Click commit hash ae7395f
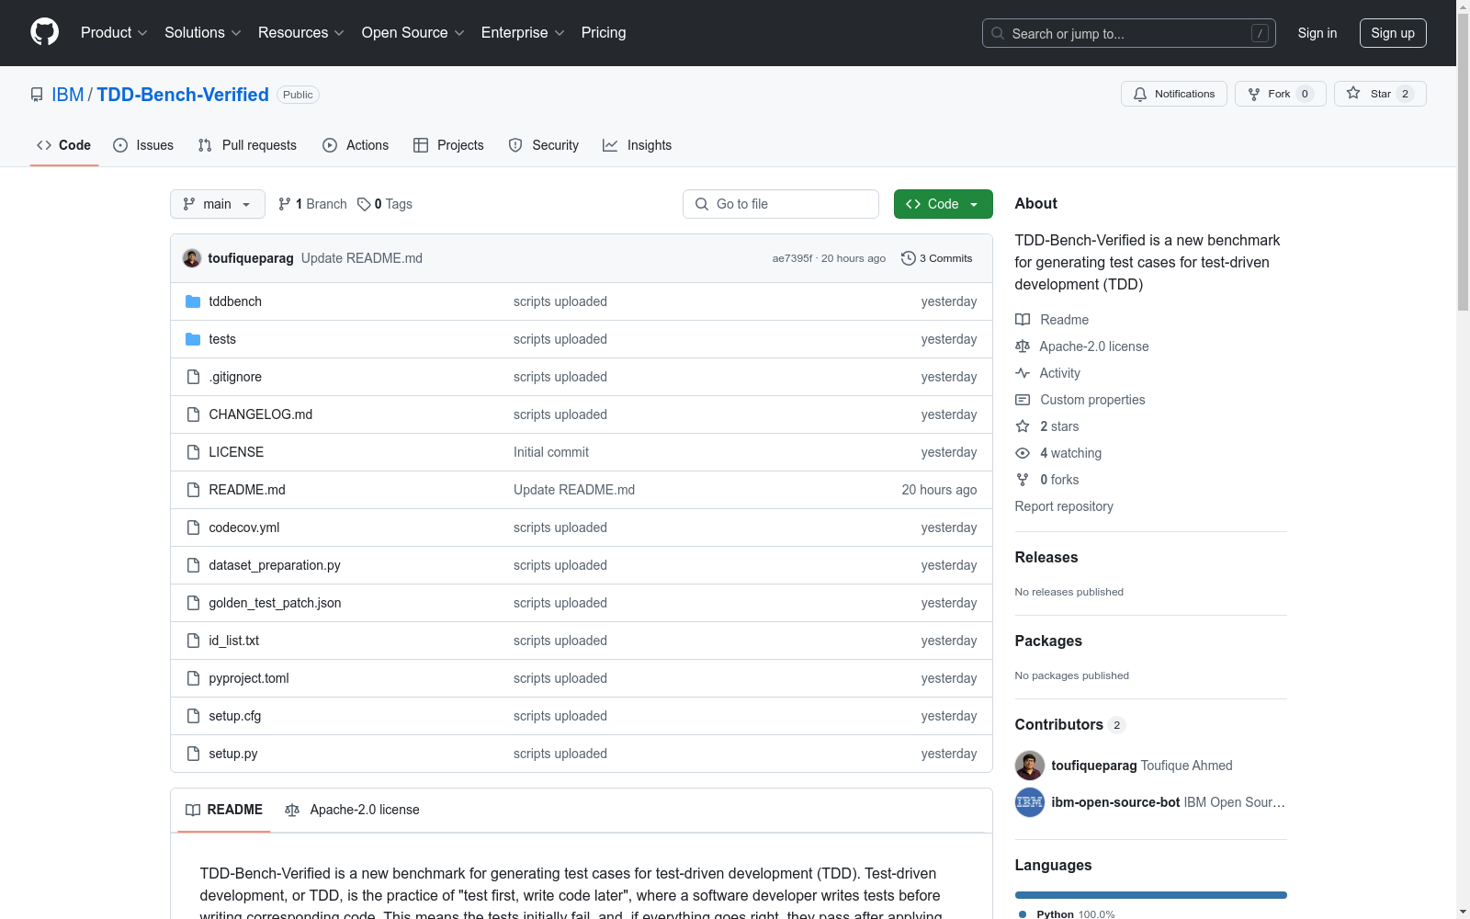Screen dimensions: 1470x919 [x=792, y=258]
